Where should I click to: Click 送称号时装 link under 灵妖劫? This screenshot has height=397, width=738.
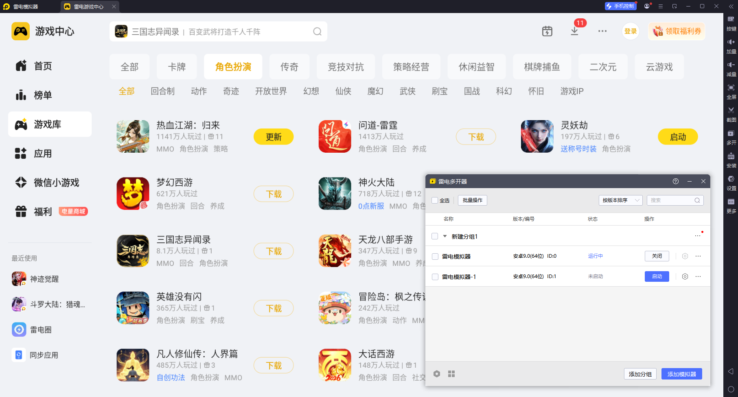pyautogui.click(x=578, y=149)
